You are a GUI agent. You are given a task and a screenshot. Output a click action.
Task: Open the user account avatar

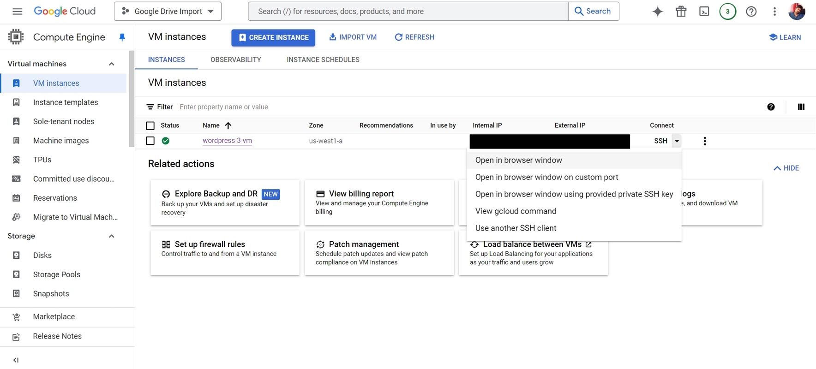coord(797,12)
